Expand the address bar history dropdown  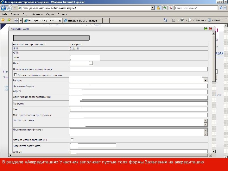click(153, 8)
